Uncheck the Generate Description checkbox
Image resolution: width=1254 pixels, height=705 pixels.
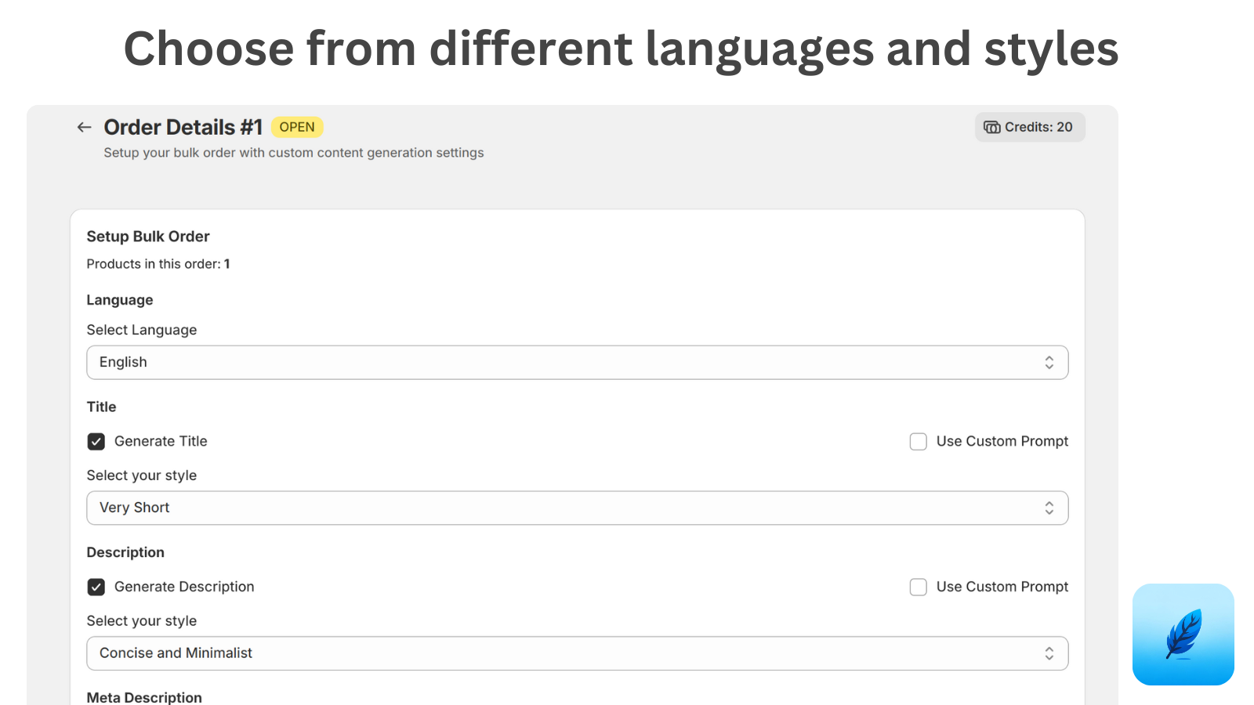[96, 587]
